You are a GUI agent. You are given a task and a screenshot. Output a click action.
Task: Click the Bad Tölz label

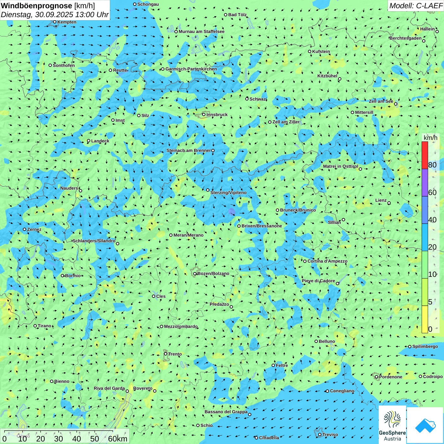tap(238, 15)
